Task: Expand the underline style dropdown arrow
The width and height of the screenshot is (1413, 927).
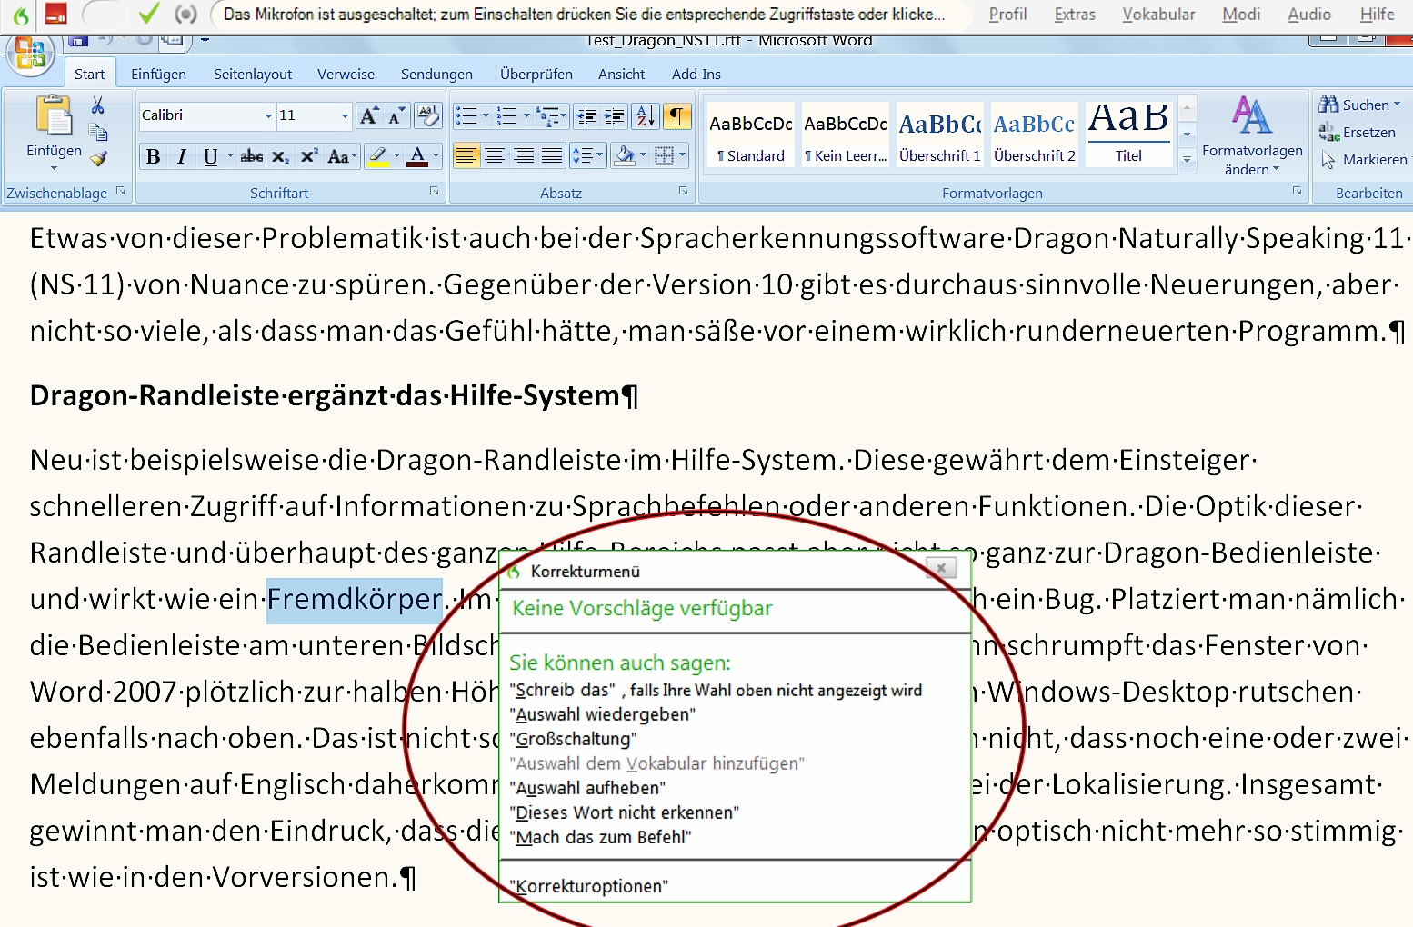Action: click(x=230, y=156)
